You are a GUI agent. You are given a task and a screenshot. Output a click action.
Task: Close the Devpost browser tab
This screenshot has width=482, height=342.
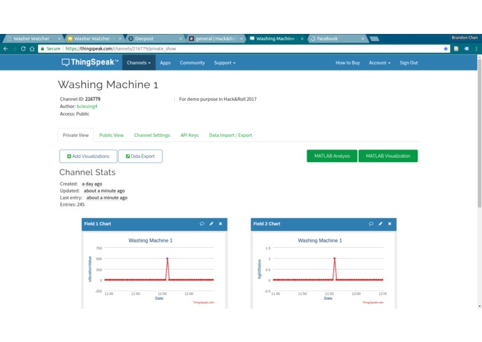180,39
